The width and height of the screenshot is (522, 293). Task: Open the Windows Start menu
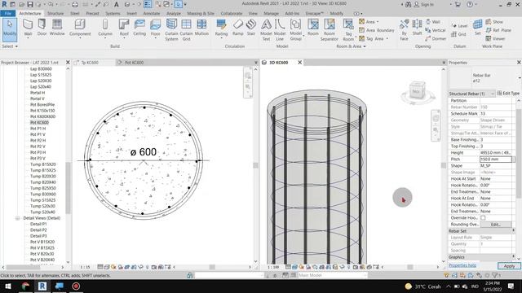[7, 286]
